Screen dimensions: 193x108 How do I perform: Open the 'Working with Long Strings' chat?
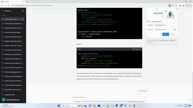(x=13, y=55)
